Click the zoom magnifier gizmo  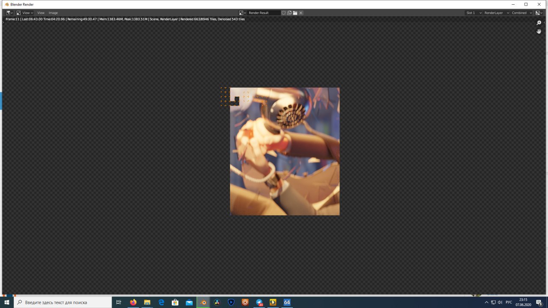(539, 23)
